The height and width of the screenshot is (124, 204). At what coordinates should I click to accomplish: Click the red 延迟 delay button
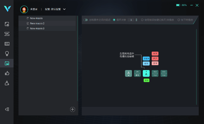click(155, 59)
